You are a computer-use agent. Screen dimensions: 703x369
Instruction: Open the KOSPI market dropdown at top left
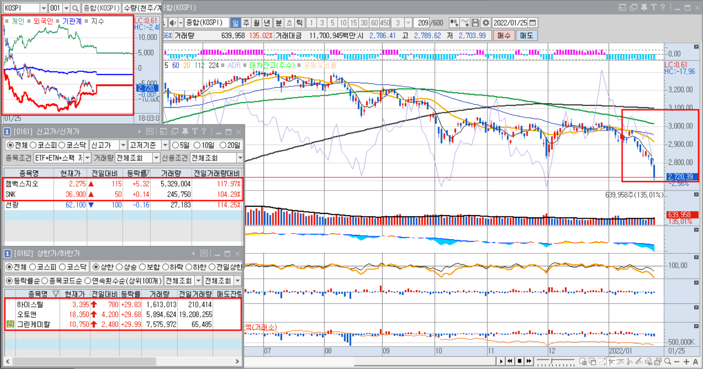click(x=43, y=8)
